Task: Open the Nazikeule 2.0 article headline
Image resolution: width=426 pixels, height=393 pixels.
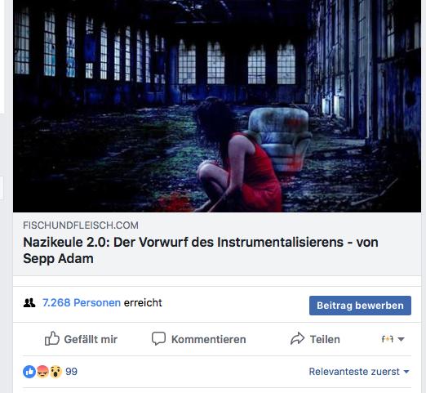Action: pyautogui.click(x=201, y=250)
